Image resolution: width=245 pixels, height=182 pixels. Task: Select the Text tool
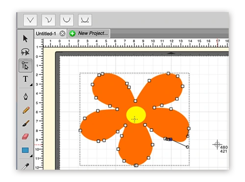tap(25, 79)
